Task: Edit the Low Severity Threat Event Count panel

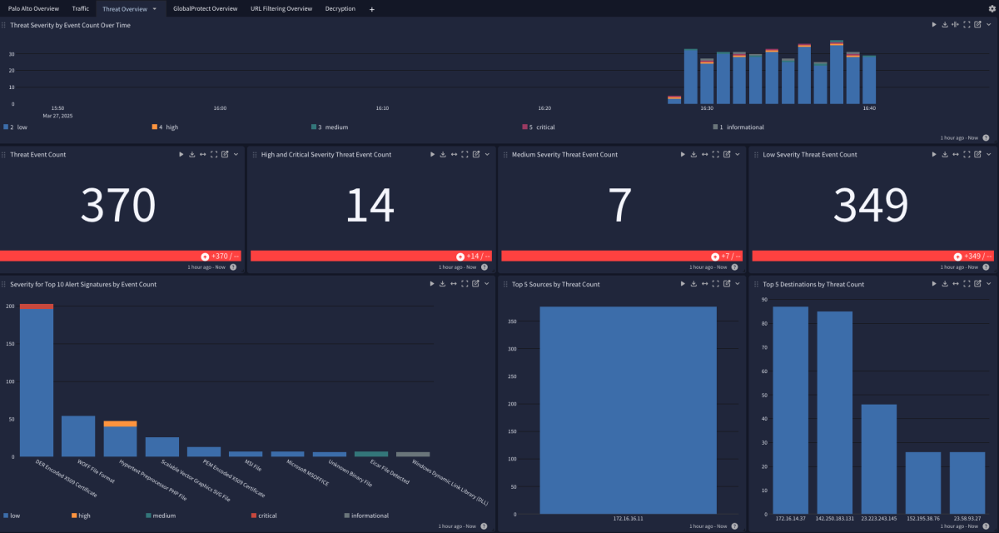Action: [x=977, y=155]
